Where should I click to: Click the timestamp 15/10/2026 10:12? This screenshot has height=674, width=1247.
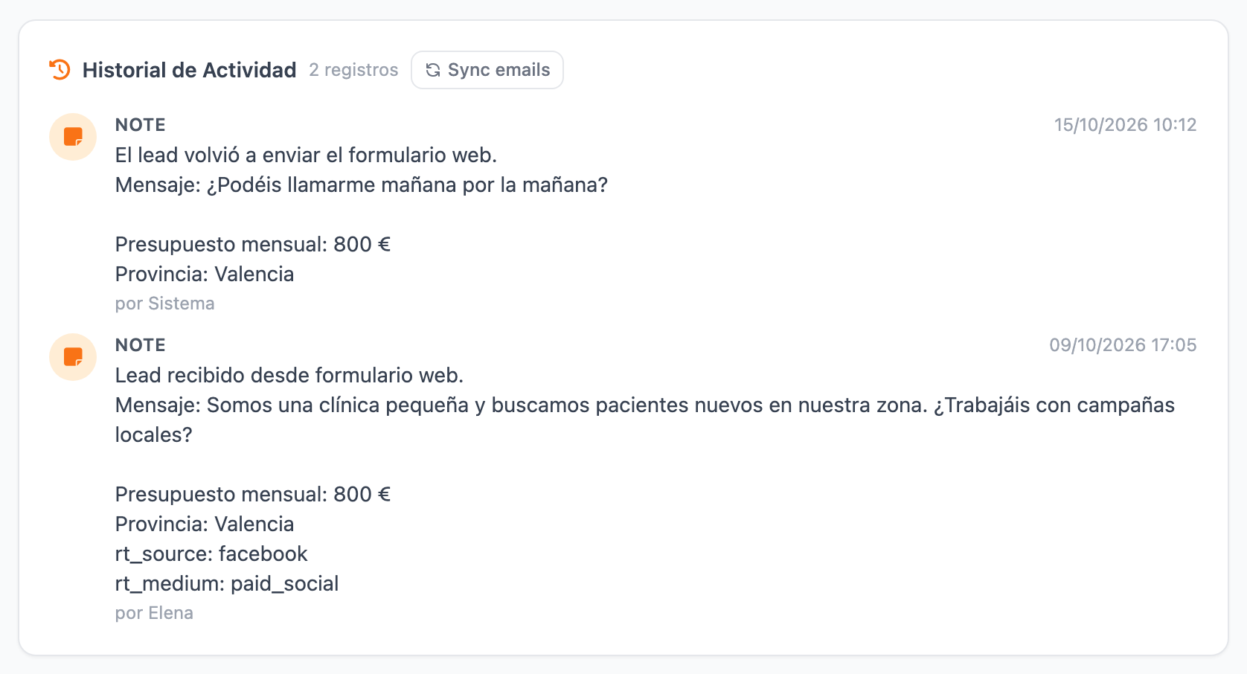click(x=1125, y=125)
